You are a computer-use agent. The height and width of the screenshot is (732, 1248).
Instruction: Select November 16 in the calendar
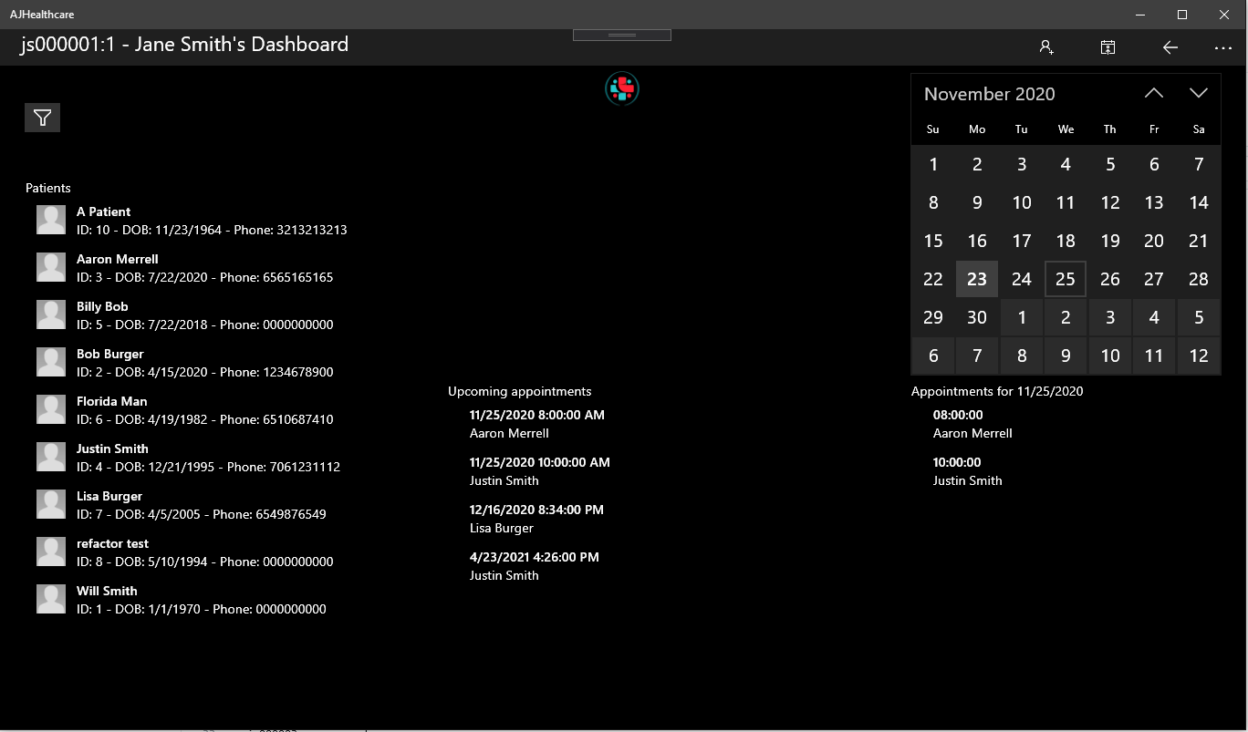(977, 241)
